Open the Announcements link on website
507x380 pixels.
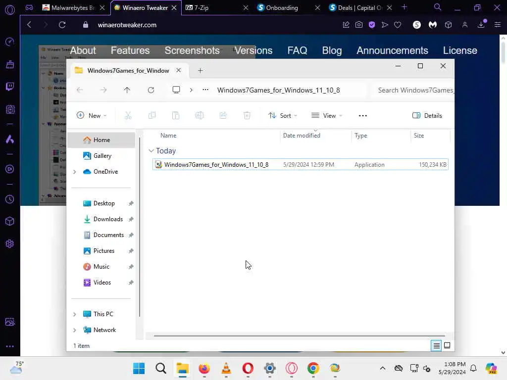tap(392, 50)
